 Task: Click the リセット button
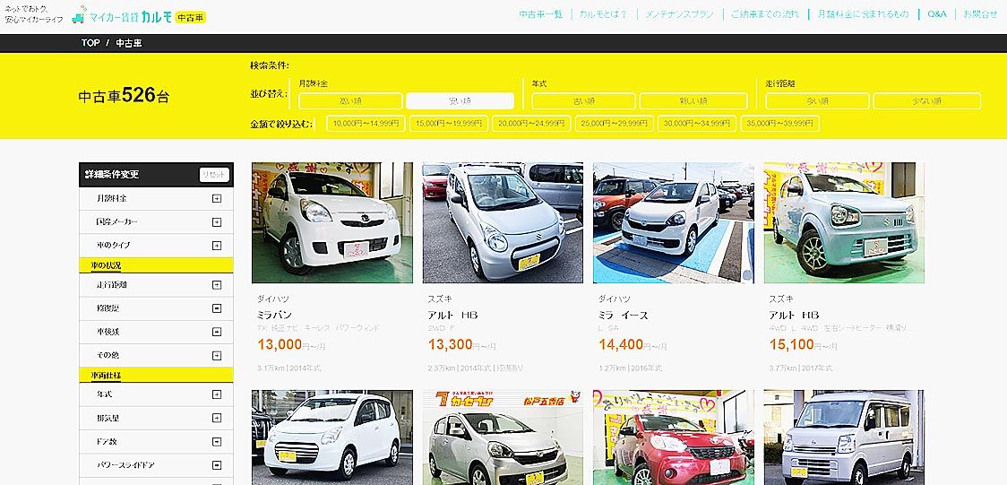click(214, 175)
